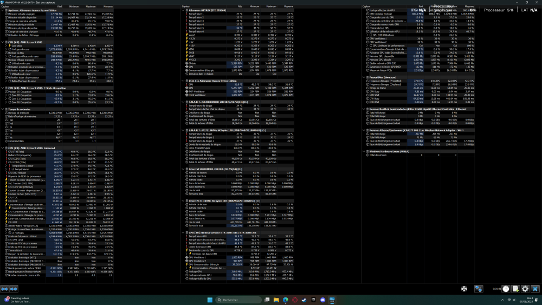The image size is (542, 305).
Task: Open Discord from the taskbar
Action: click(x=323, y=300)
